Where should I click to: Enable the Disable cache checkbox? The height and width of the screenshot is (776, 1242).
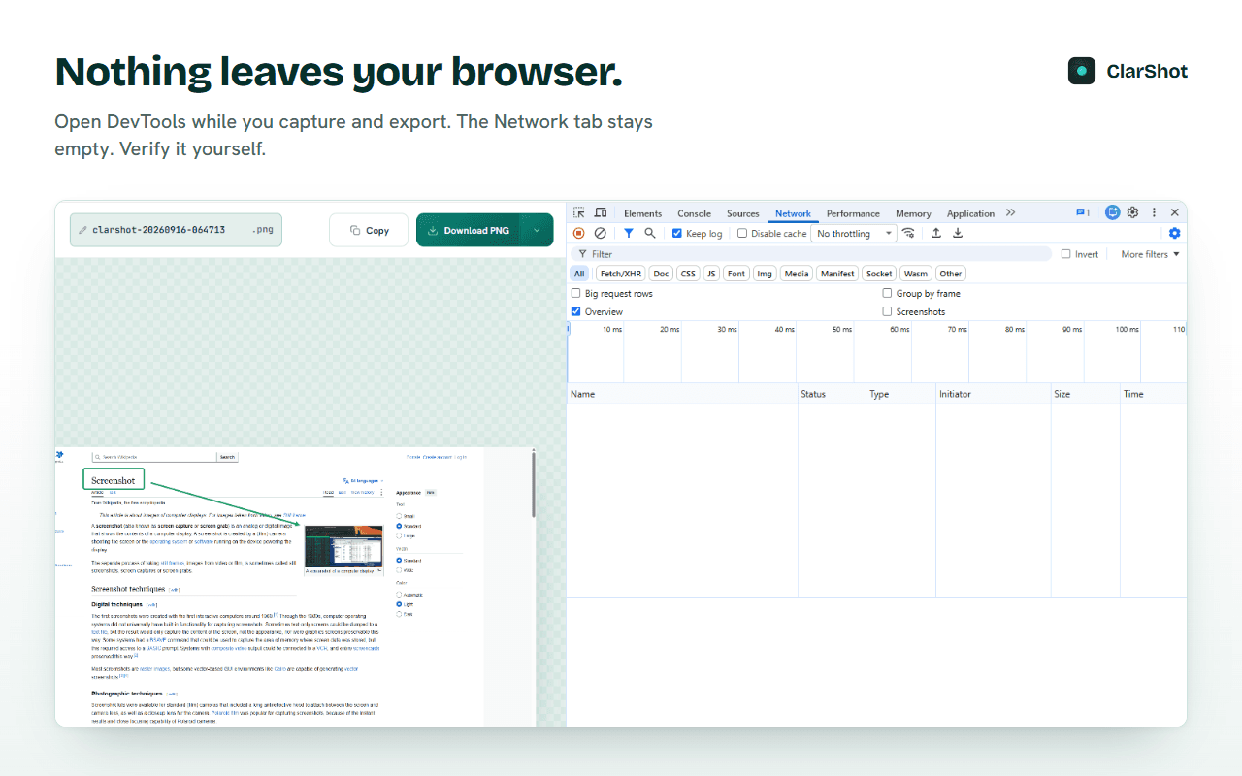(742, 233)
